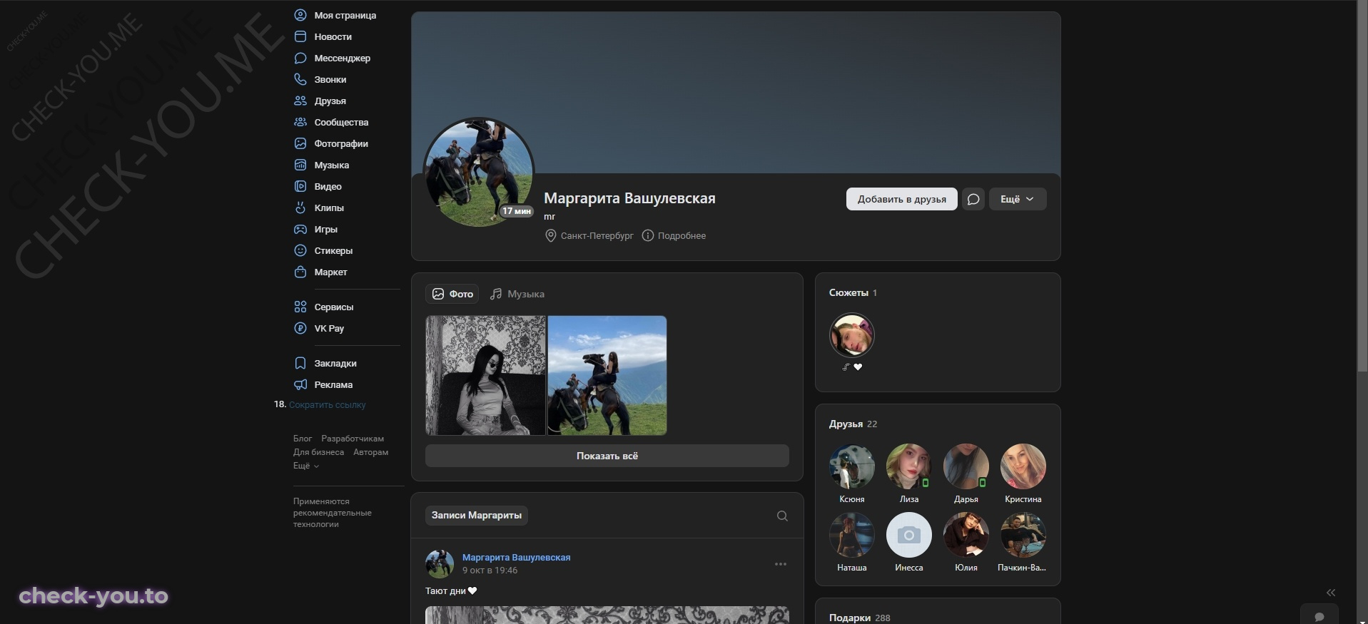The height and width of the screenshot is (624, 1368).
Task: Open friend Ксюня's avatar
Action: tap(852, 466)
